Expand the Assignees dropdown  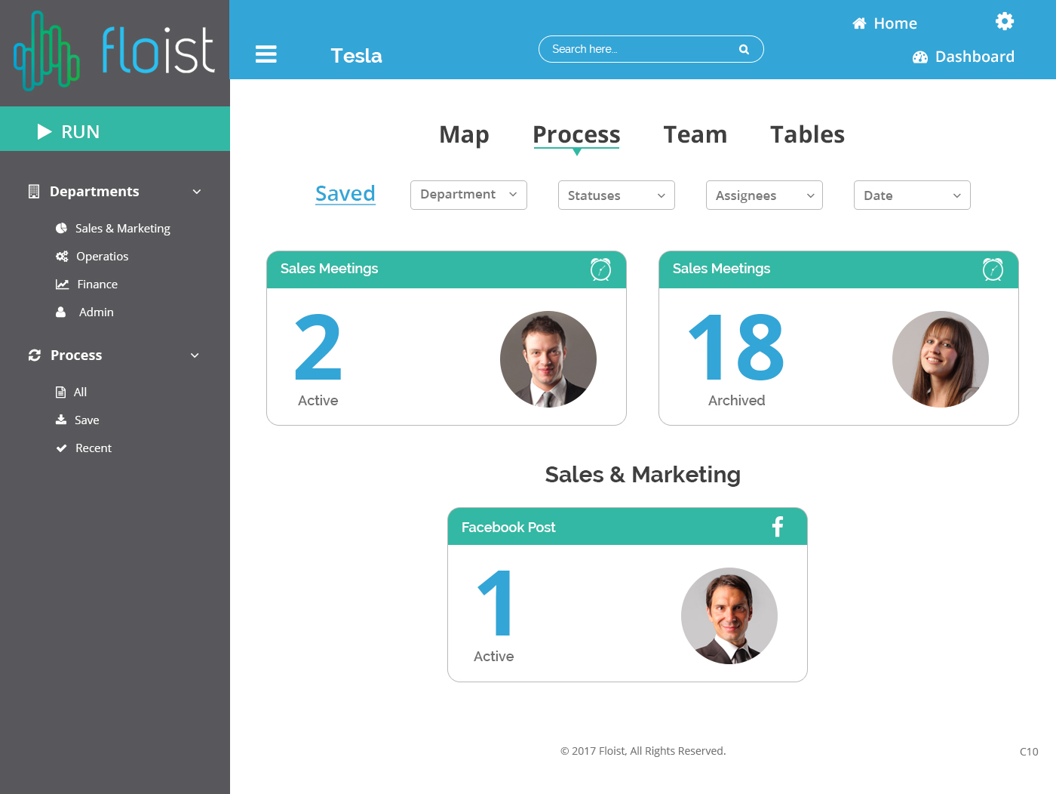(764, 195)
